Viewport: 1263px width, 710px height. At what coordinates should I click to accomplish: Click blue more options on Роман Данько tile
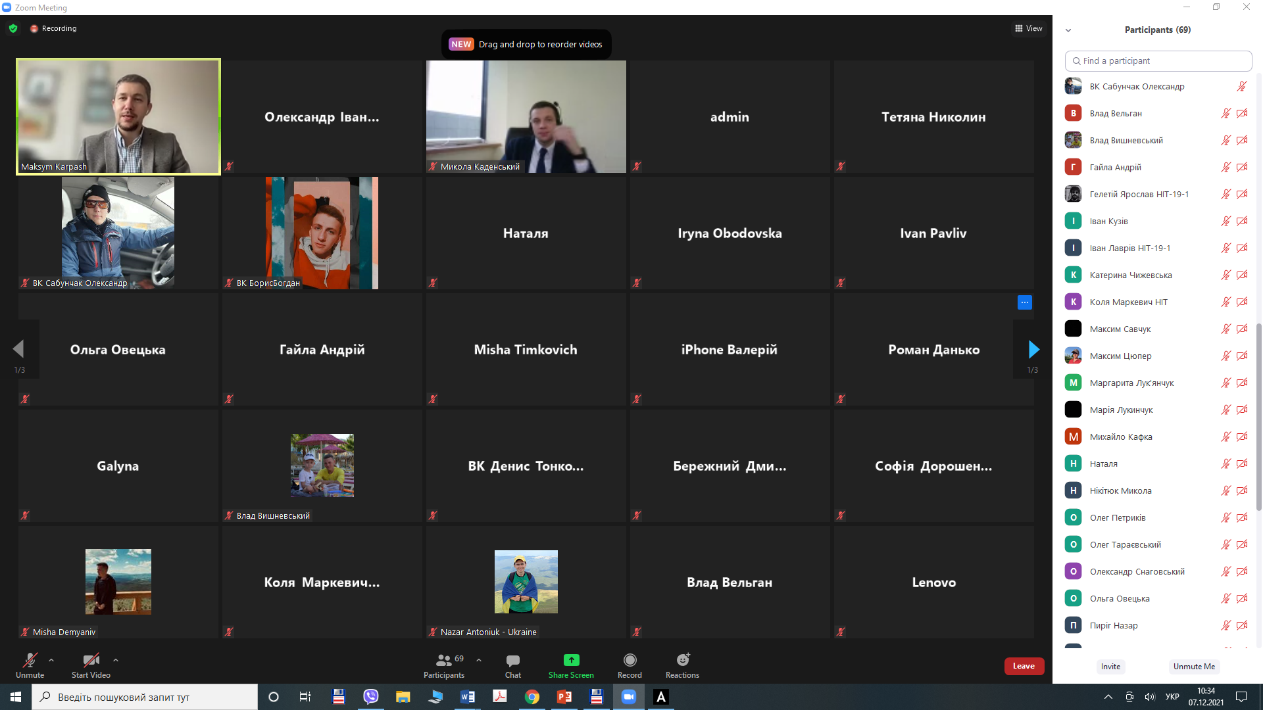point(1024,302)
